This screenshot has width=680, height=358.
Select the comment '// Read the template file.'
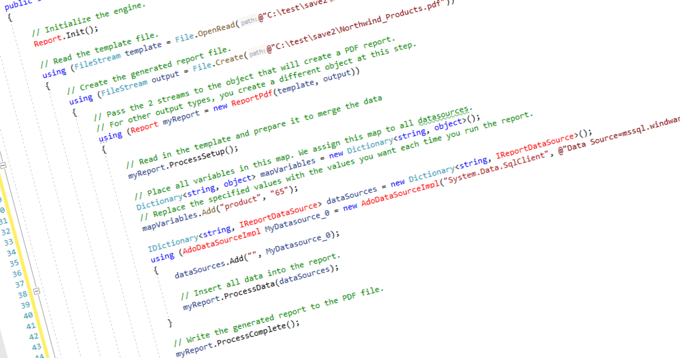[100, 49]
